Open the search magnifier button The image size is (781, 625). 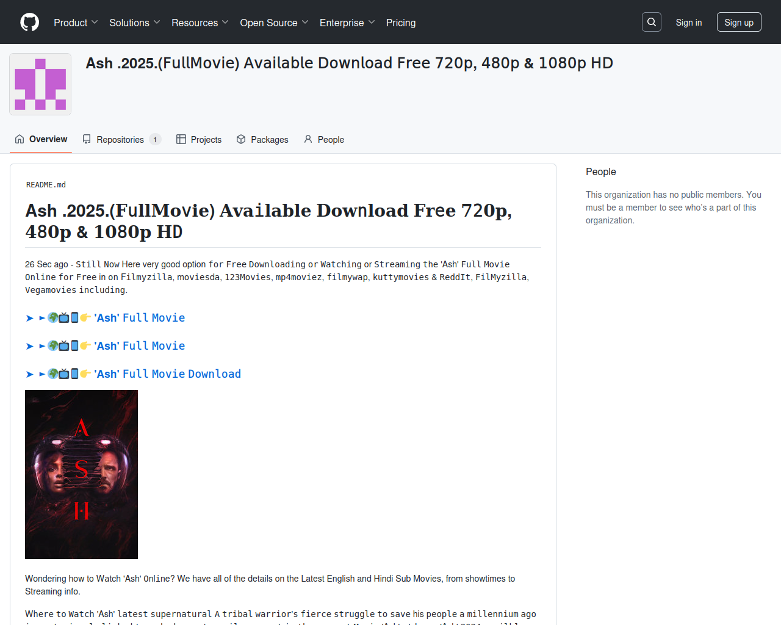(x=652, y=22)
